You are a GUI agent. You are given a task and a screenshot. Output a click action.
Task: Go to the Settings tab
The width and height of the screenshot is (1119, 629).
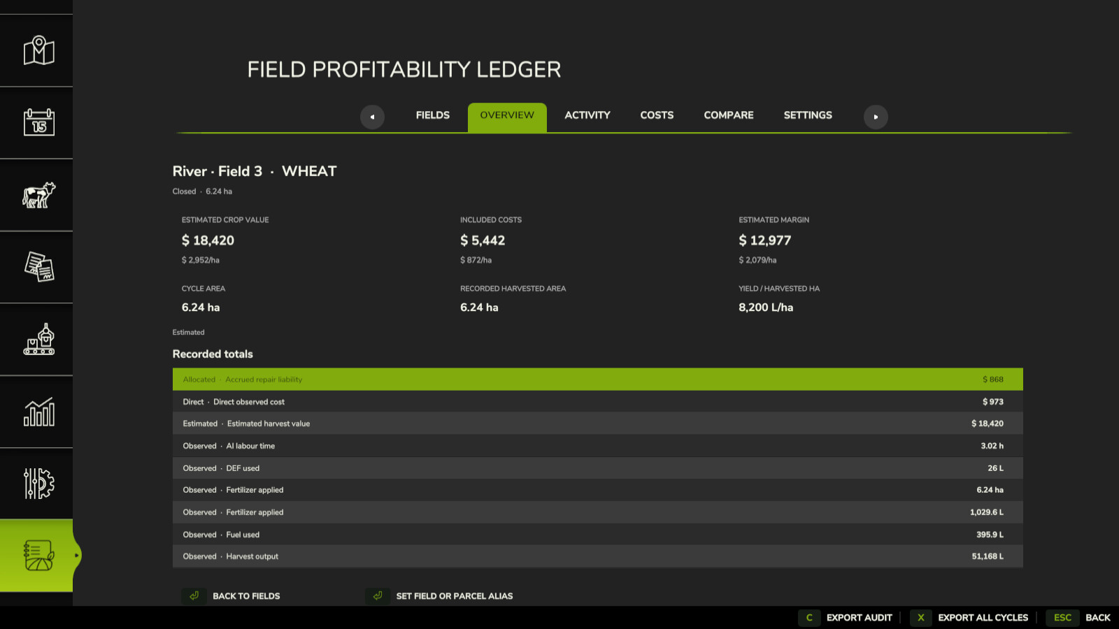coord(808,115)
